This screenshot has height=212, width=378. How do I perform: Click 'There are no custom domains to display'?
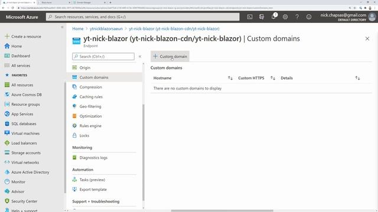coord(187,88)
